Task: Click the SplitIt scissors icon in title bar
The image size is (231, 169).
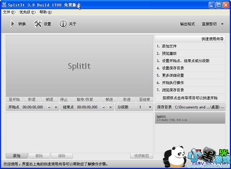Action: pos(4,5)
